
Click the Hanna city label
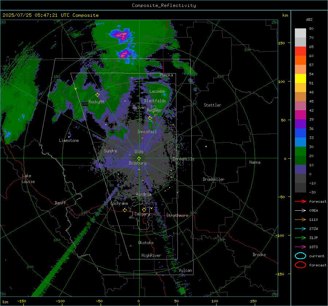point(255,162)
